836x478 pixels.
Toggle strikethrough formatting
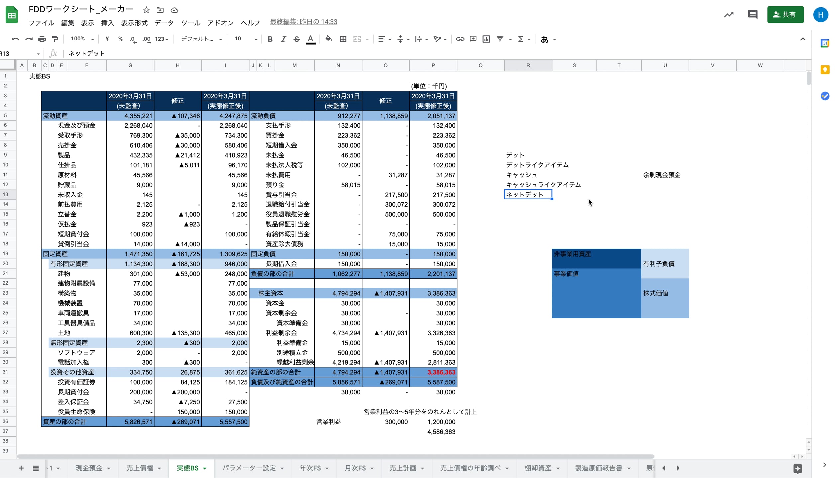(296, 39)
